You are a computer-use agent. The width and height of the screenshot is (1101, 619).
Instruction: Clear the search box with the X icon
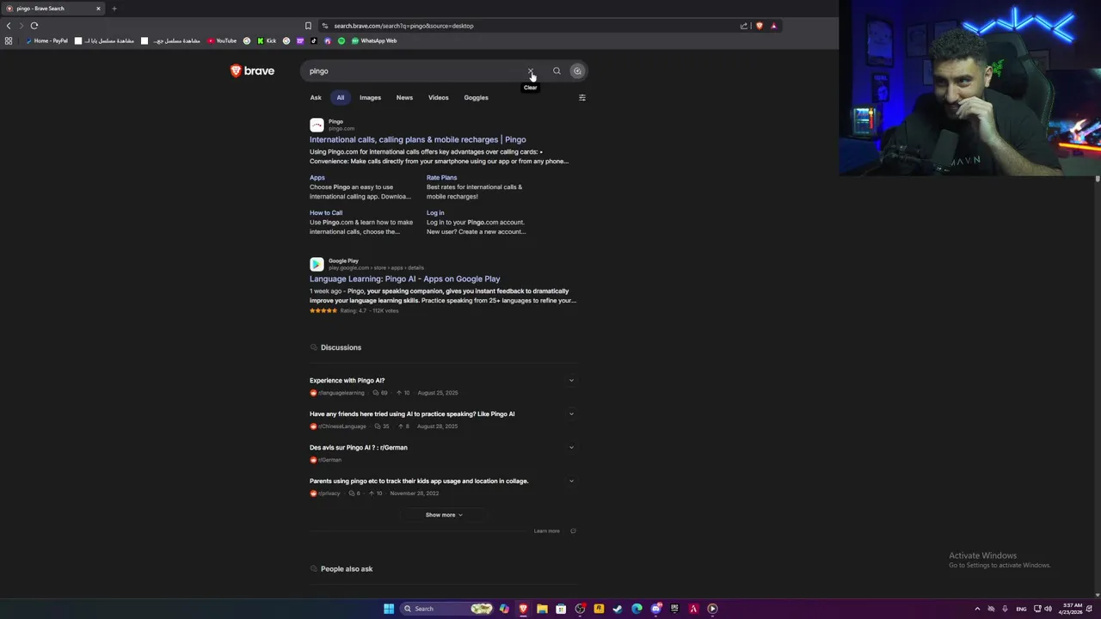click(x=531, y=71)
